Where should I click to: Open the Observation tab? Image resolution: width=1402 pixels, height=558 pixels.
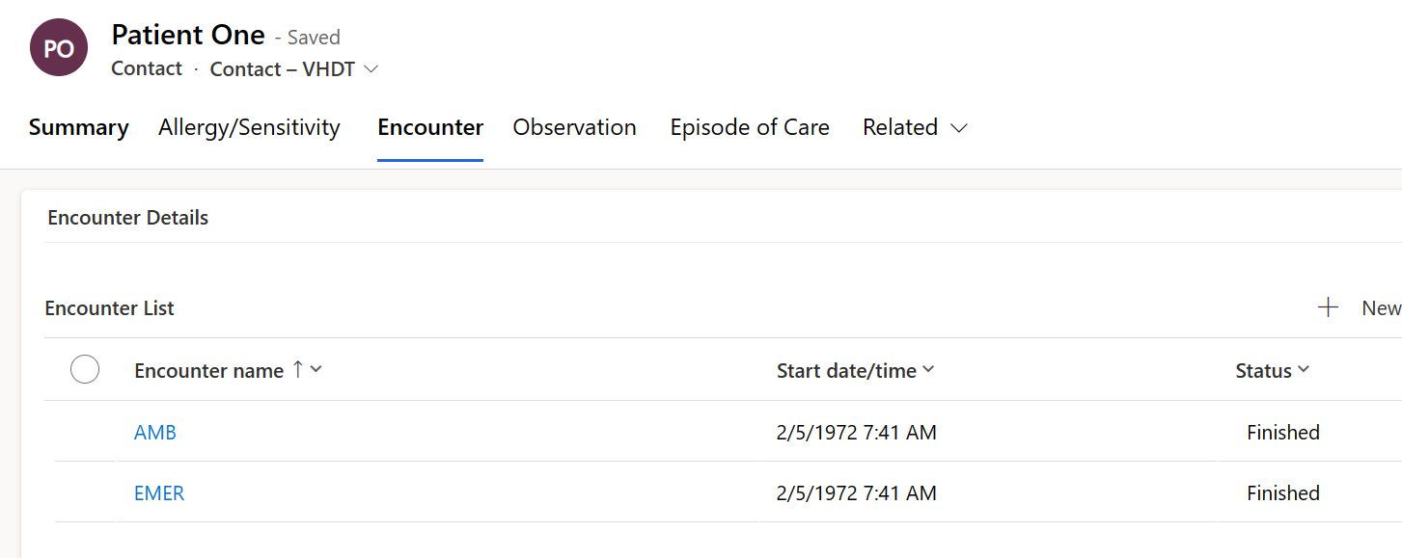(574, 127)
